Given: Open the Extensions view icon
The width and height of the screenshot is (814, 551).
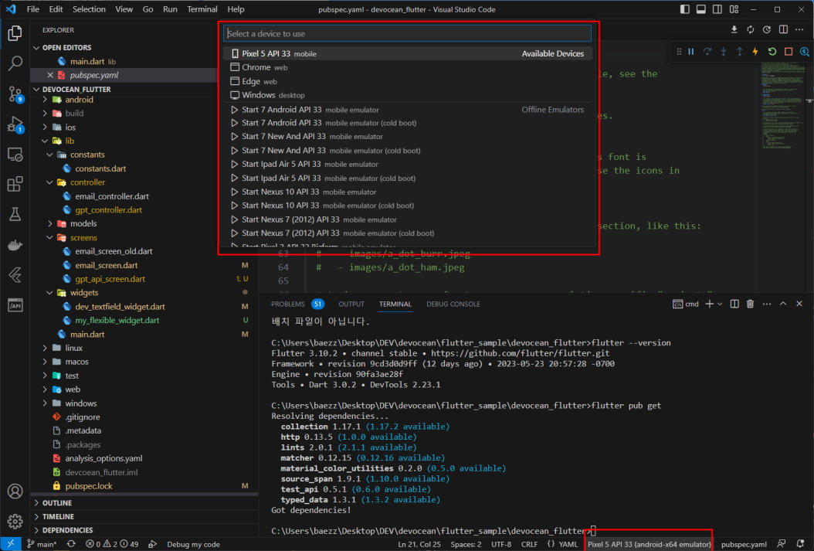Looking at the screenshot, I should tap(15, 184).
